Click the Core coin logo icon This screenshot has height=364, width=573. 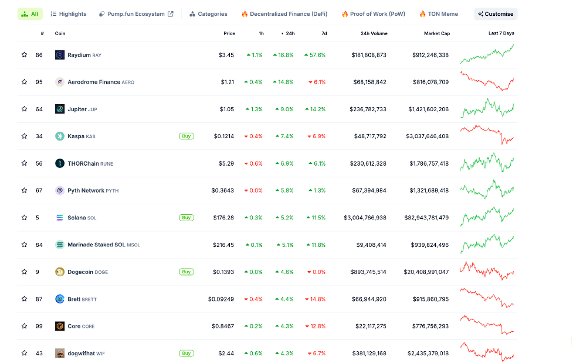tap(60, 326)
